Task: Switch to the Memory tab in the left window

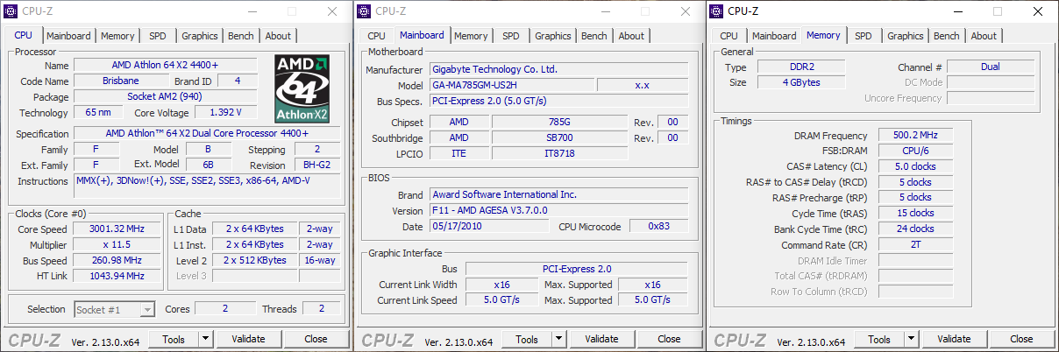Action: click(117, 36)
